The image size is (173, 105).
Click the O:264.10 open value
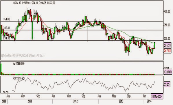(x=17, y=3)
